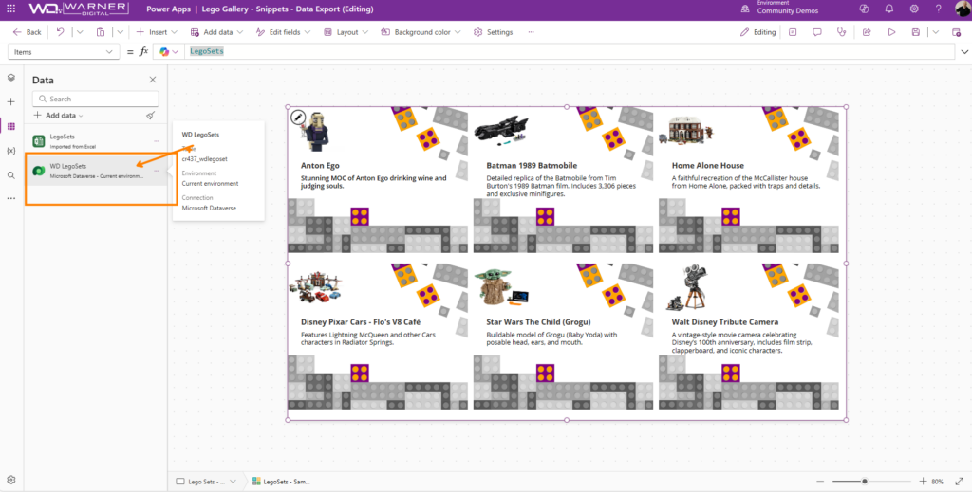
Task: Open the Variables icon in sidebar
Action: click(11, 151)
